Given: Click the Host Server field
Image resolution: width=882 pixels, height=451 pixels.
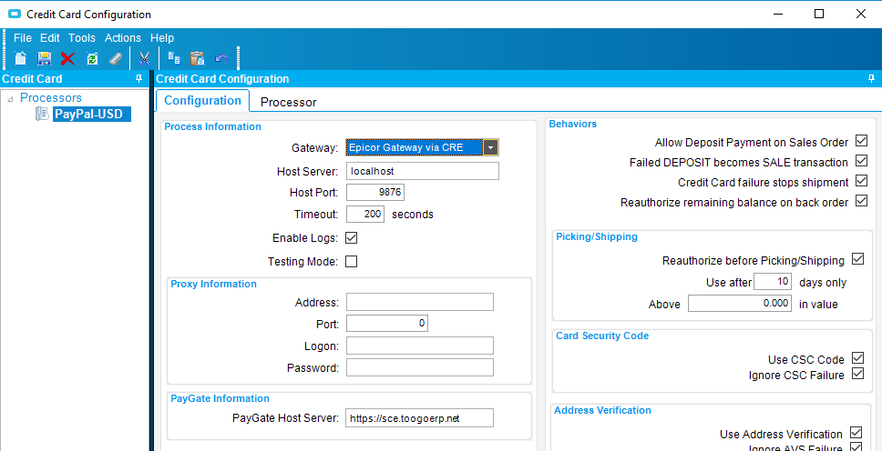Looking at the screenshot, I should (x=423, y=171).
